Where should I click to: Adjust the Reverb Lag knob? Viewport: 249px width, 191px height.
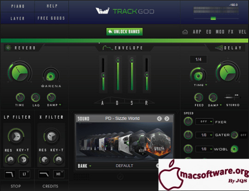click(36, 97)
